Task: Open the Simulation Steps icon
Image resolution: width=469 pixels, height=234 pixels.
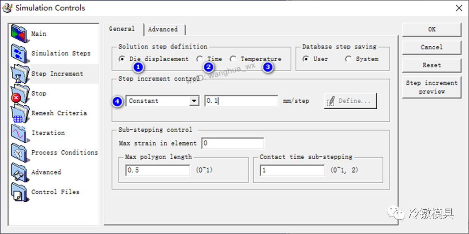Action: [x=19, y=54]
